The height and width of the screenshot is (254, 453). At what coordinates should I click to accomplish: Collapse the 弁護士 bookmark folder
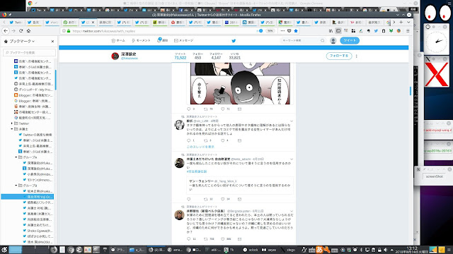tap(12, 129)
